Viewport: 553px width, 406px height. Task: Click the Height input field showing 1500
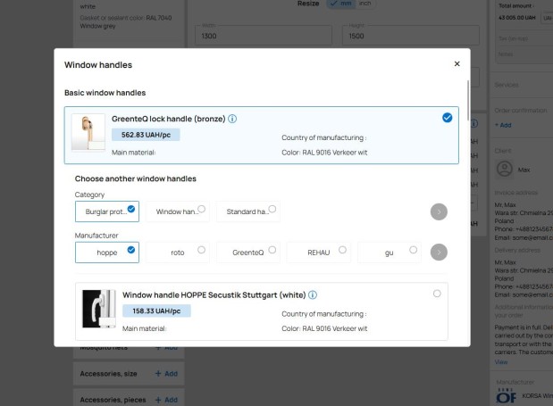(411, 35)
